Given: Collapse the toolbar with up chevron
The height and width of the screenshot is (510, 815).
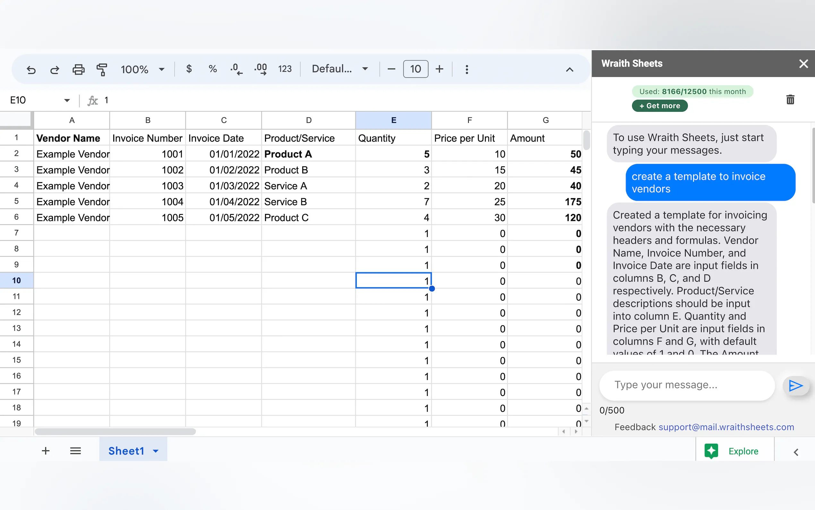Looking at the screenshot, I should click(570, 70).
